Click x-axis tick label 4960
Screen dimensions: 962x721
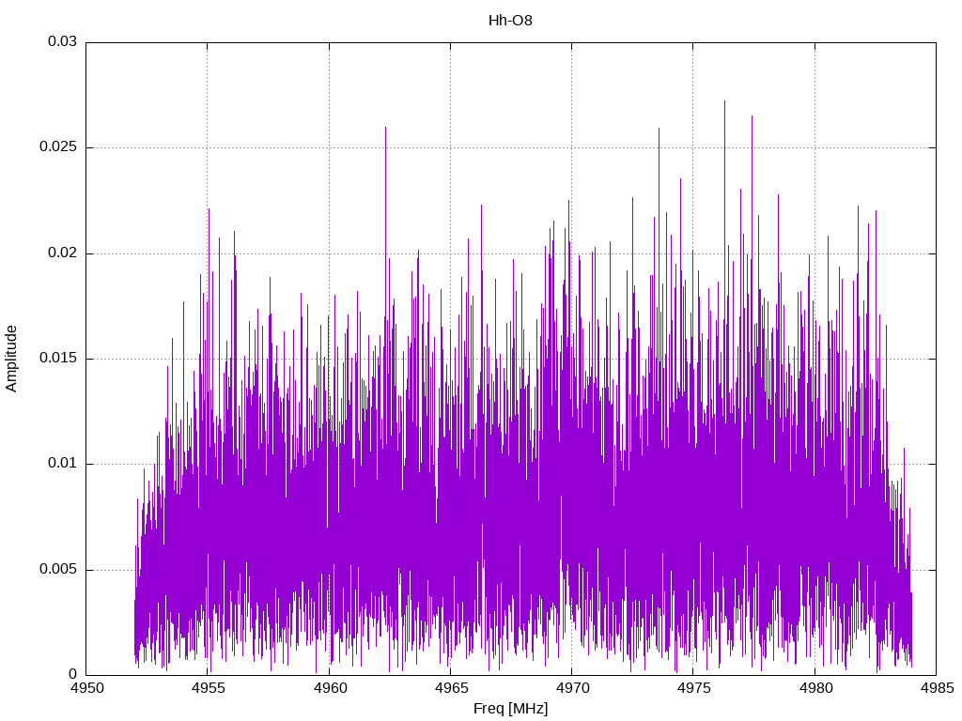tap(330, 688)
